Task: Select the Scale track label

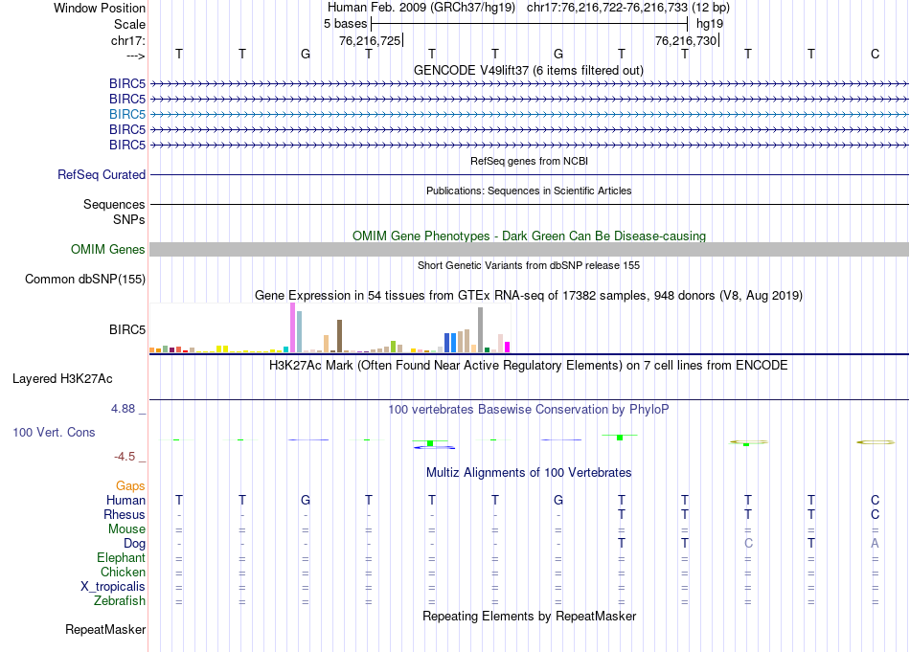Action: 129,24
